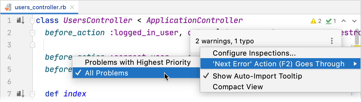Click the yellow warning triangle indicator
The image size is (361, 102).
(x=313, y=21)
